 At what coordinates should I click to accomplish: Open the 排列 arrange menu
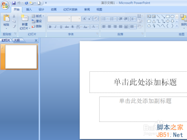[184, 22]
